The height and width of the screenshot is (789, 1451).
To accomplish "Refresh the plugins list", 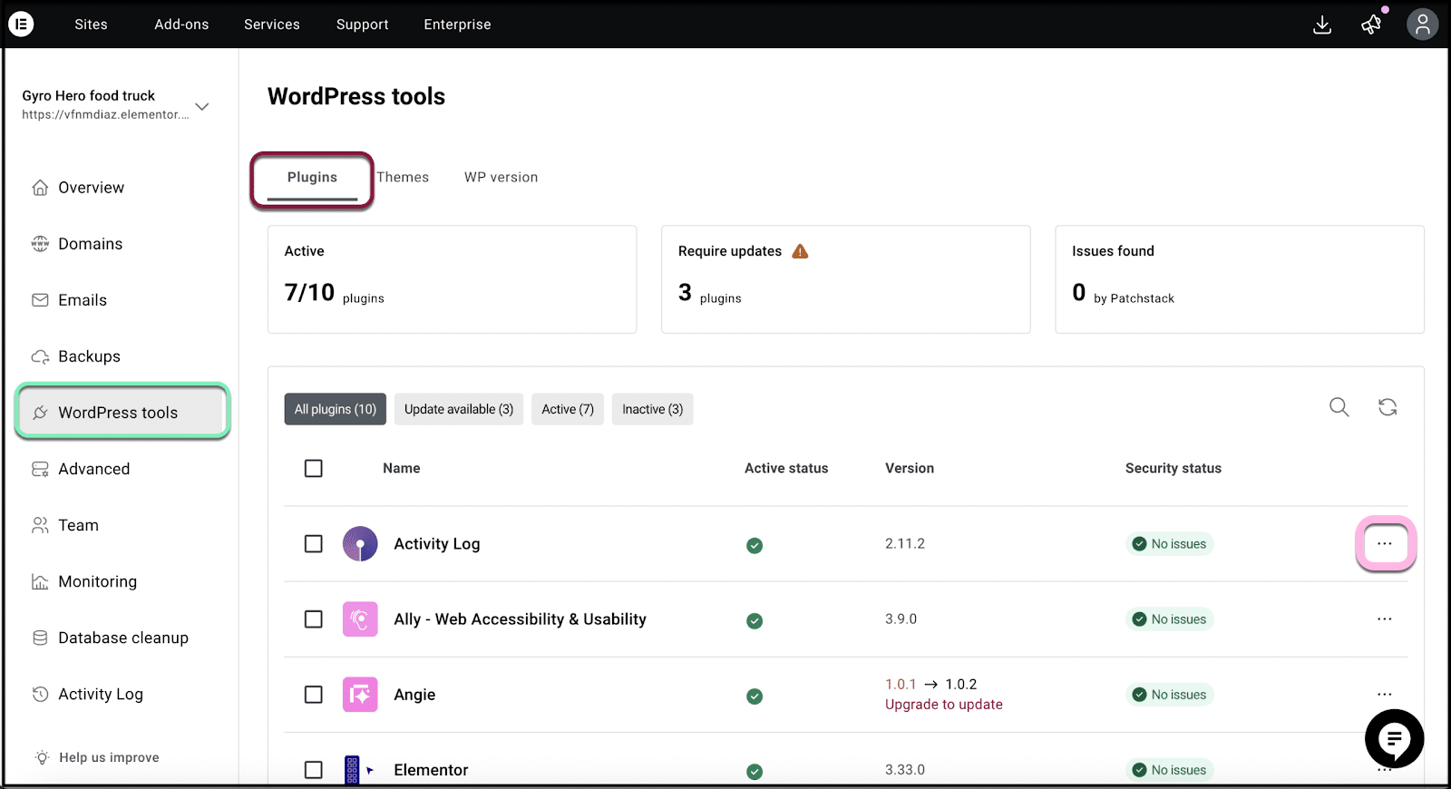I will (1388, 407).
